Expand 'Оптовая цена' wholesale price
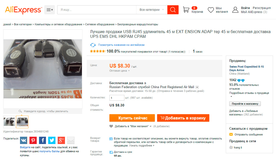This screenshot has width=276, height=159. pyautogui.click(x=120, y=71)
